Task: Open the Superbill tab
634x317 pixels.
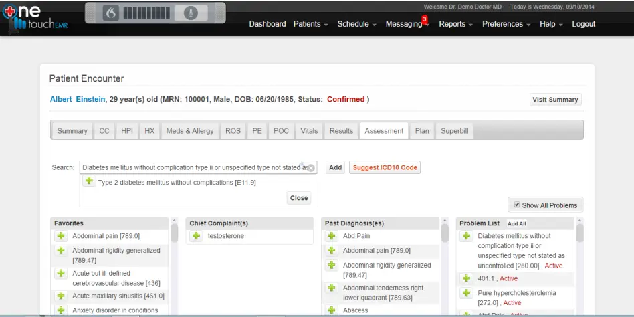Action: [455, 131]
